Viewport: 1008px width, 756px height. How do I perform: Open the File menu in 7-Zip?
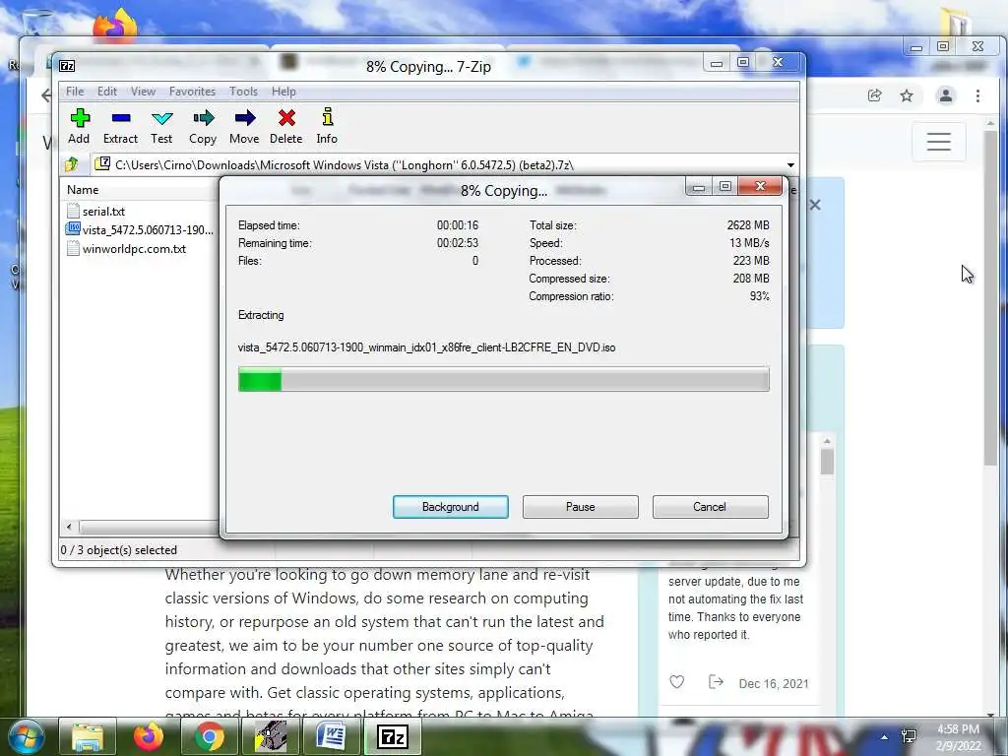[75, 92]
